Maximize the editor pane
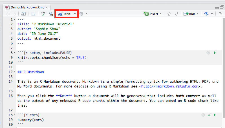Screen dimensions: 225x128 [222, 7]
